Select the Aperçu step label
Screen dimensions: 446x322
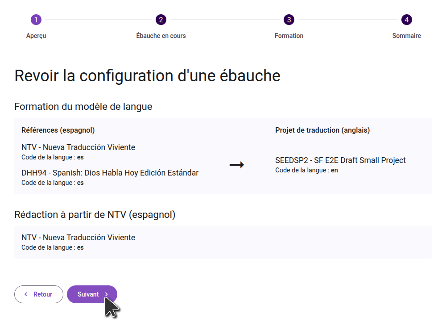pos(36,36)
